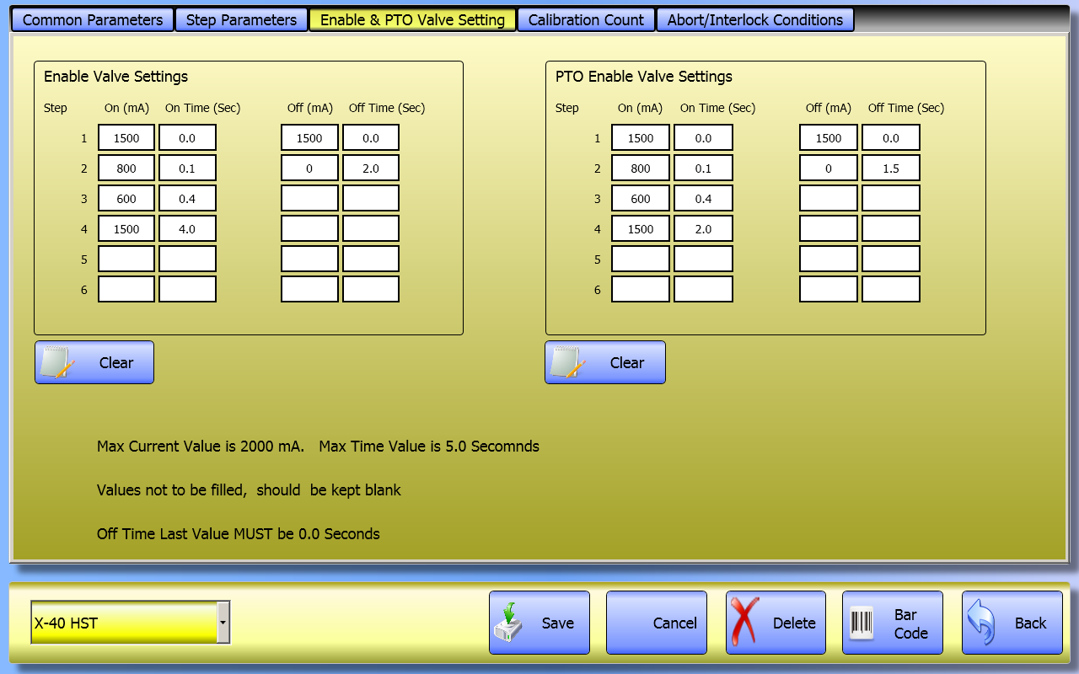This screenshot has width=1079, height=674.
Task: Select PTO step 4 On Time field
Action: (703, 229)
